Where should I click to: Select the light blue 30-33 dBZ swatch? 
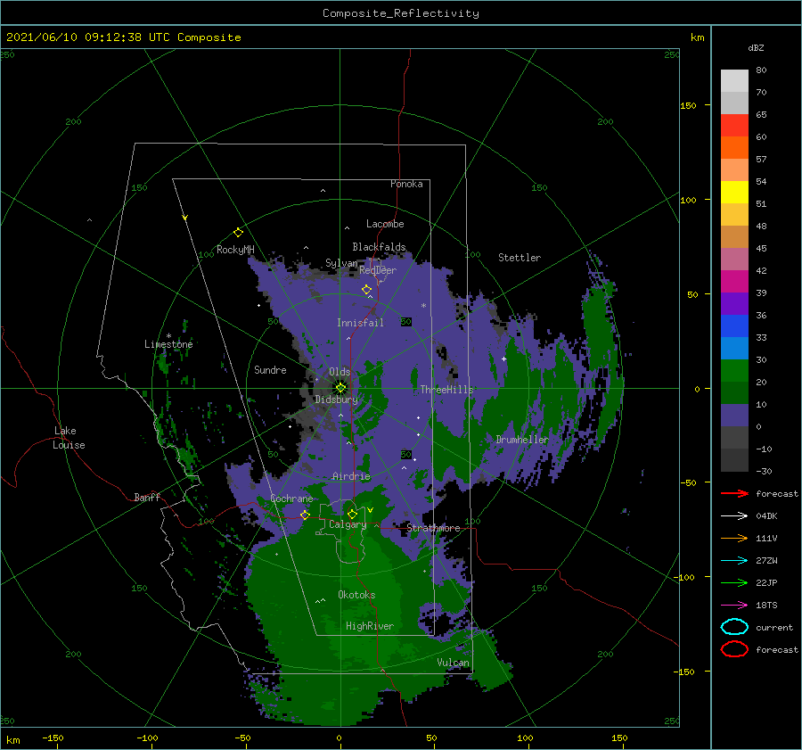click(x=734, y=348)
